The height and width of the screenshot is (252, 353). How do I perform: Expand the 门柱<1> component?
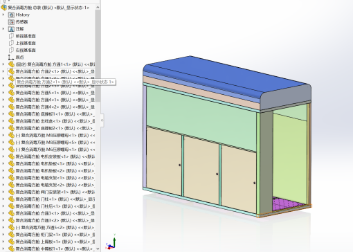point(3,199)
